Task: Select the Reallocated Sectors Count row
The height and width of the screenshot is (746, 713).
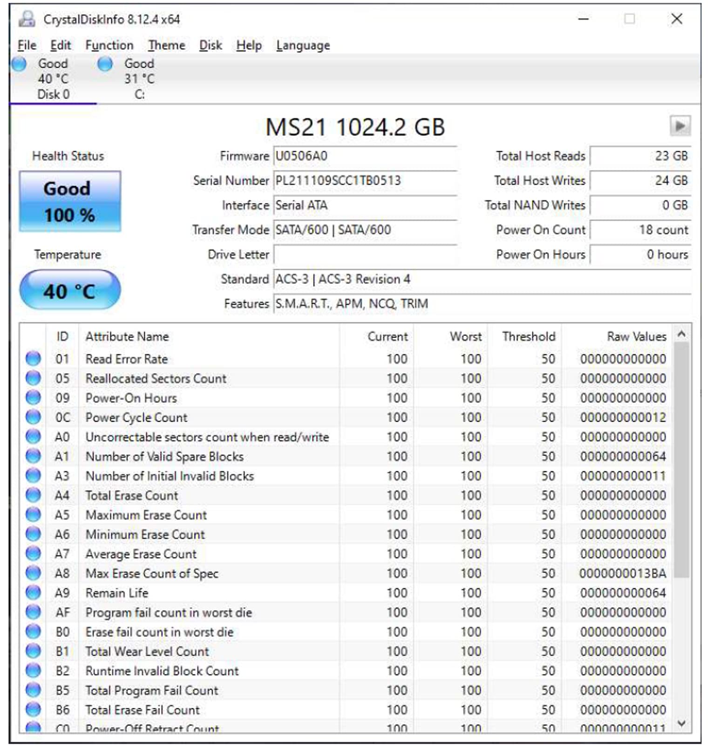Action: pyautogui.click(x=156, y=378)
